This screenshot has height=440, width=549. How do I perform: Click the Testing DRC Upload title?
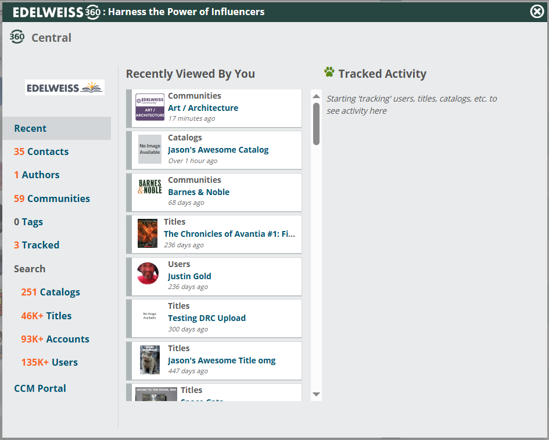coord(206,318)
